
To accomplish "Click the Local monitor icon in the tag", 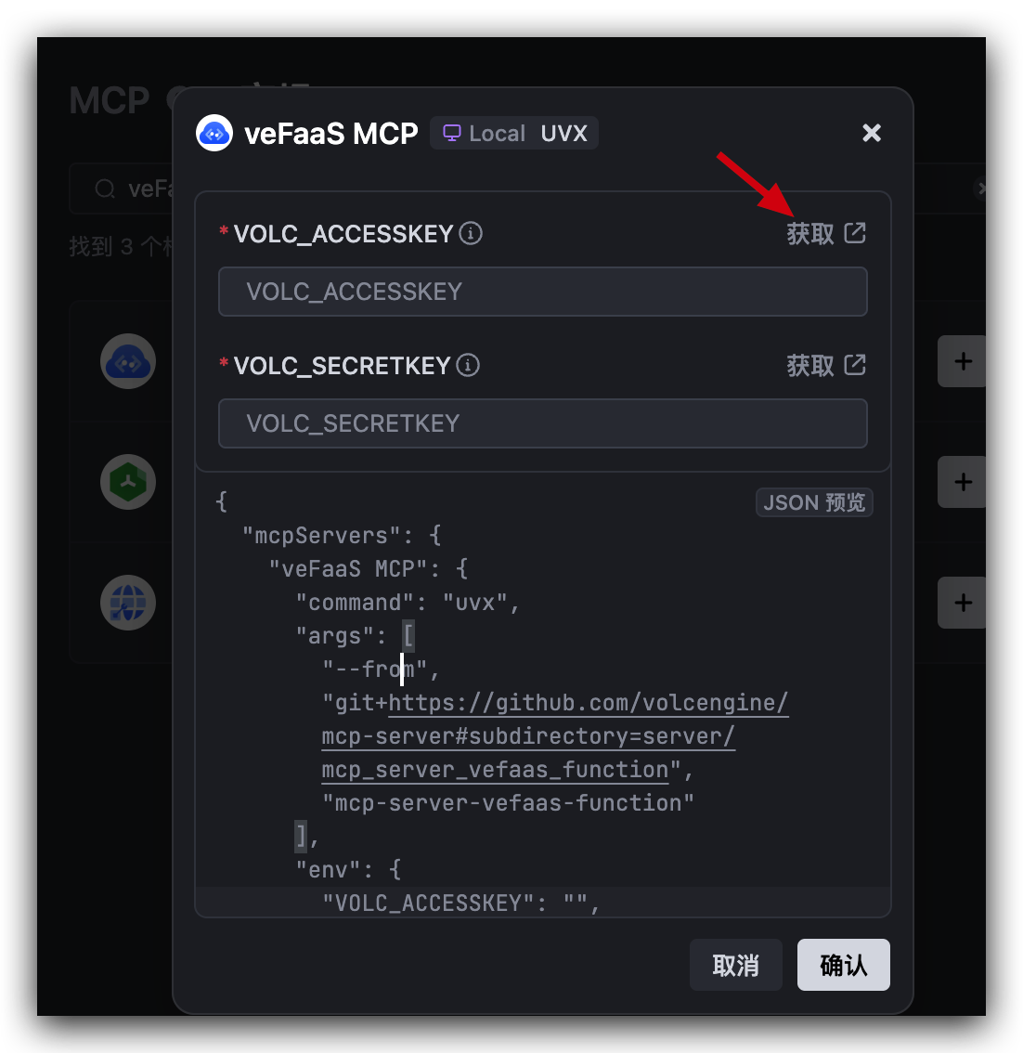I will pos(452,133).
